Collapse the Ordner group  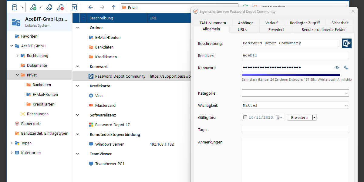pos(77,28)
